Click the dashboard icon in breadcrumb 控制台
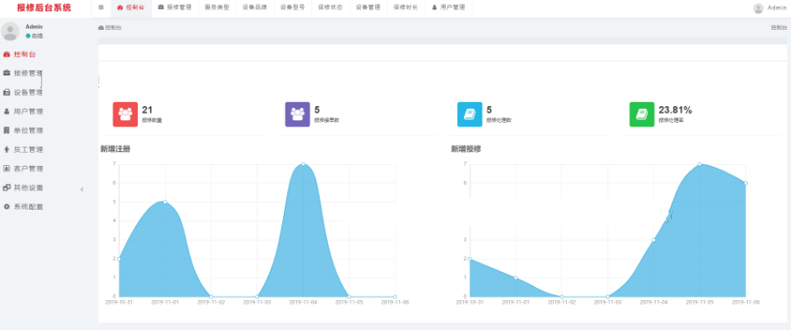Viewport: 791px width, 330px height. [x=101, y=28]
